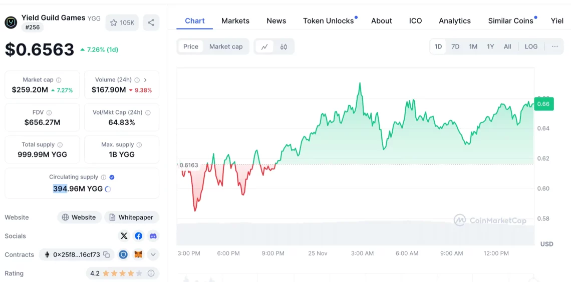Toggle LOG scale on the chart
Image resolution: width=571 pixels, height=282 pixels.
coord(531,46)
